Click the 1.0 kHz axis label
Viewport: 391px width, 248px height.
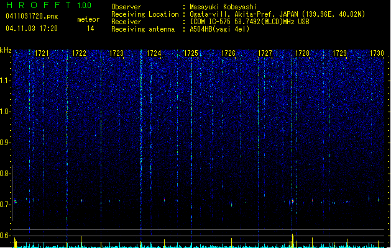tap(6, 112)
